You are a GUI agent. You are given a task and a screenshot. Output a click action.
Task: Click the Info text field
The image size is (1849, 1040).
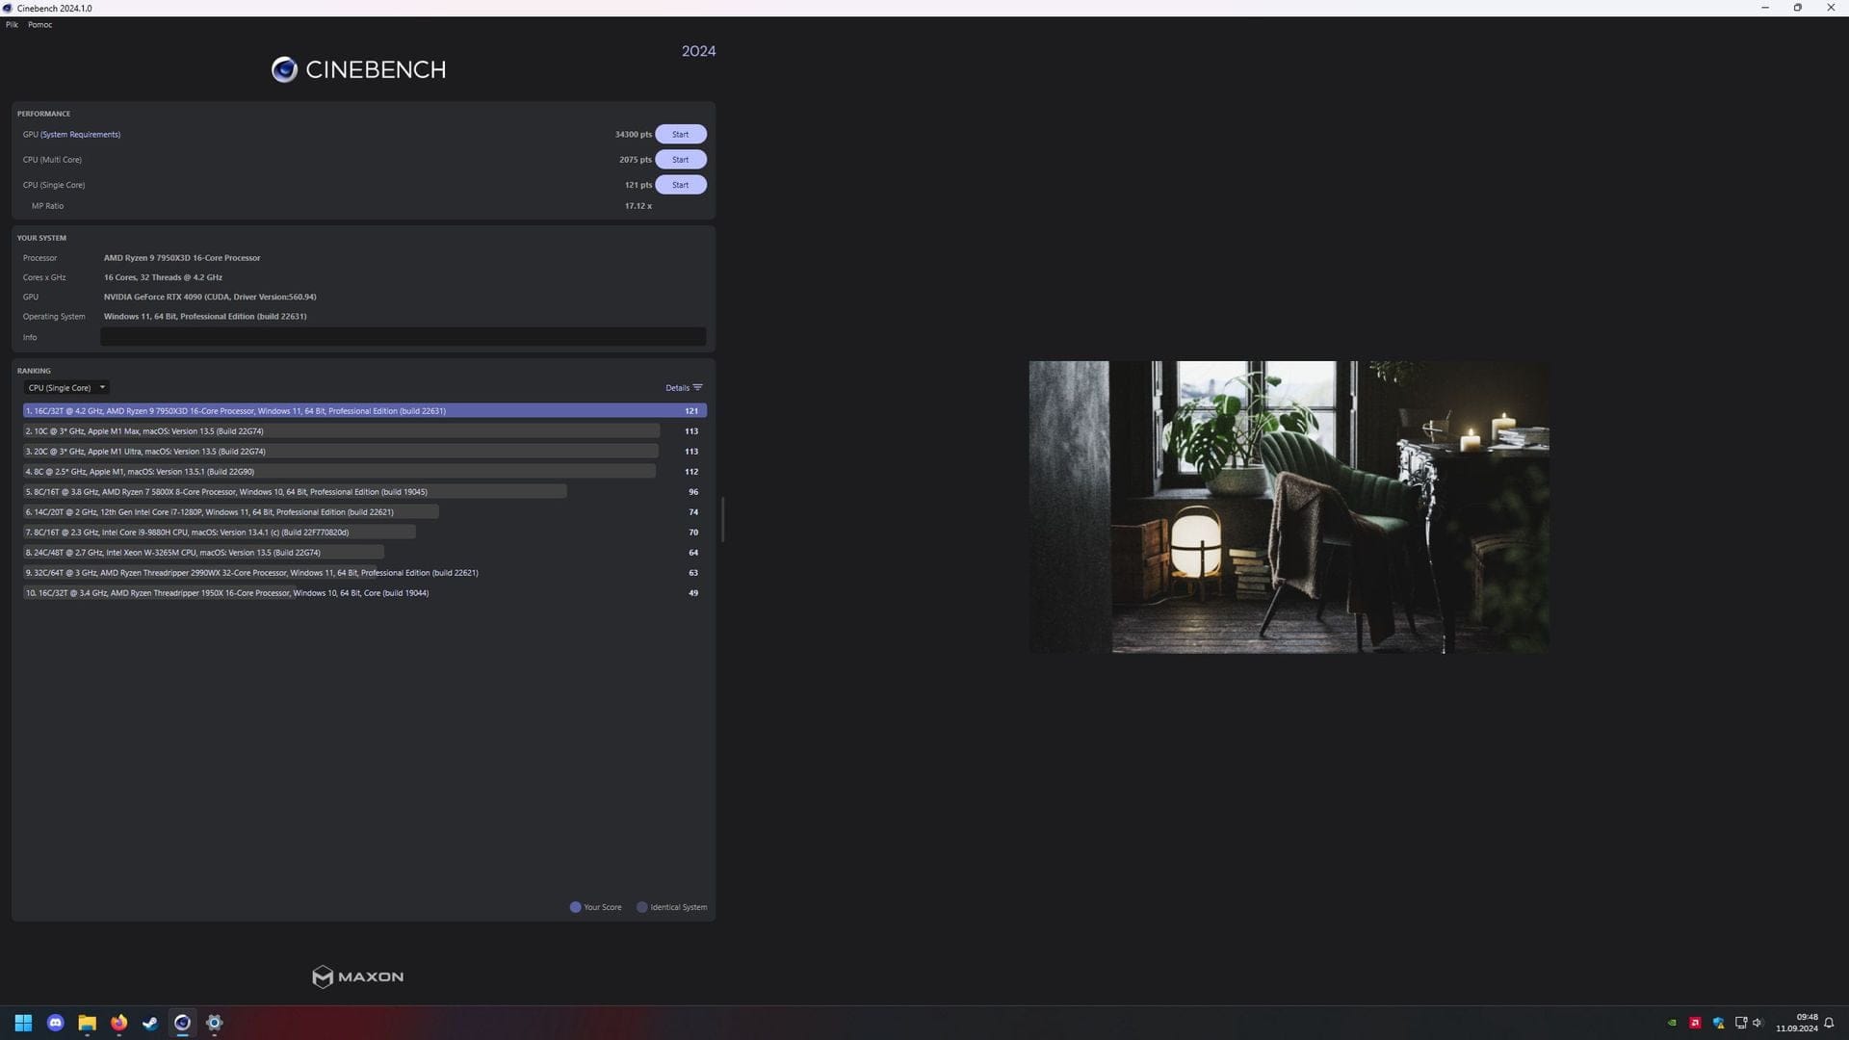(x=403, y=337)
